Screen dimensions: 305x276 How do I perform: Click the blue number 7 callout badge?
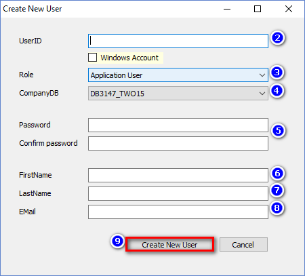click(277, 191)
